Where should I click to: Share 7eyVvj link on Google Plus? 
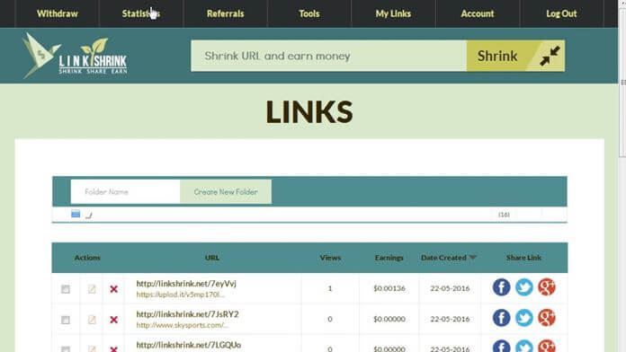click(x=547, y=287)
